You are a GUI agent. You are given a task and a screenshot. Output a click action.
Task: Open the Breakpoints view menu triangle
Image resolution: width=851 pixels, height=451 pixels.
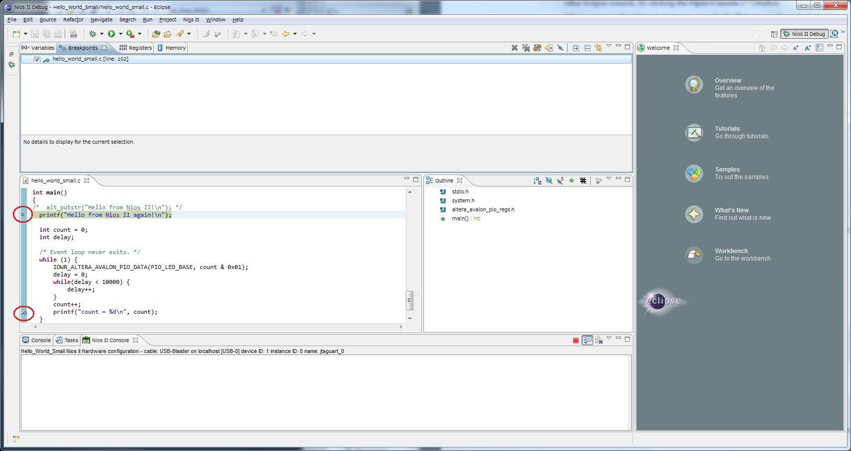pyautogui.click(x=609, y=48)
